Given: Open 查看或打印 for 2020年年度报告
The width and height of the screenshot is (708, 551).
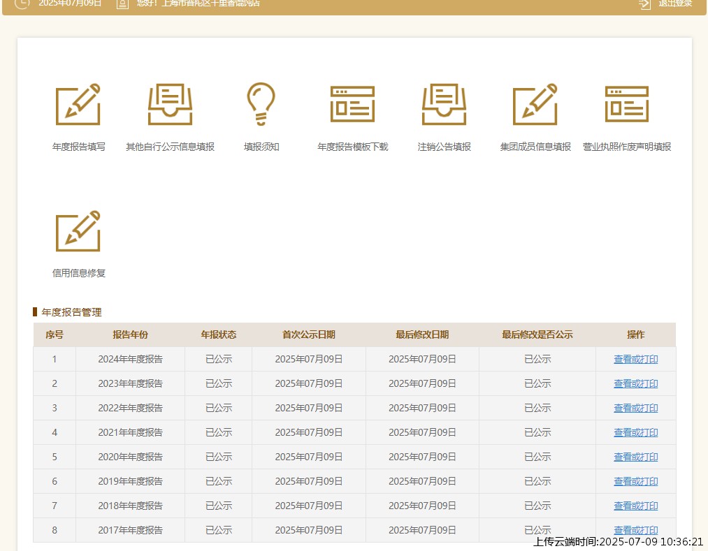Looking at the screenshot, I should pos(636,457).
